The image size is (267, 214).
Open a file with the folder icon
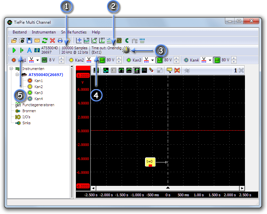point(14,41)
